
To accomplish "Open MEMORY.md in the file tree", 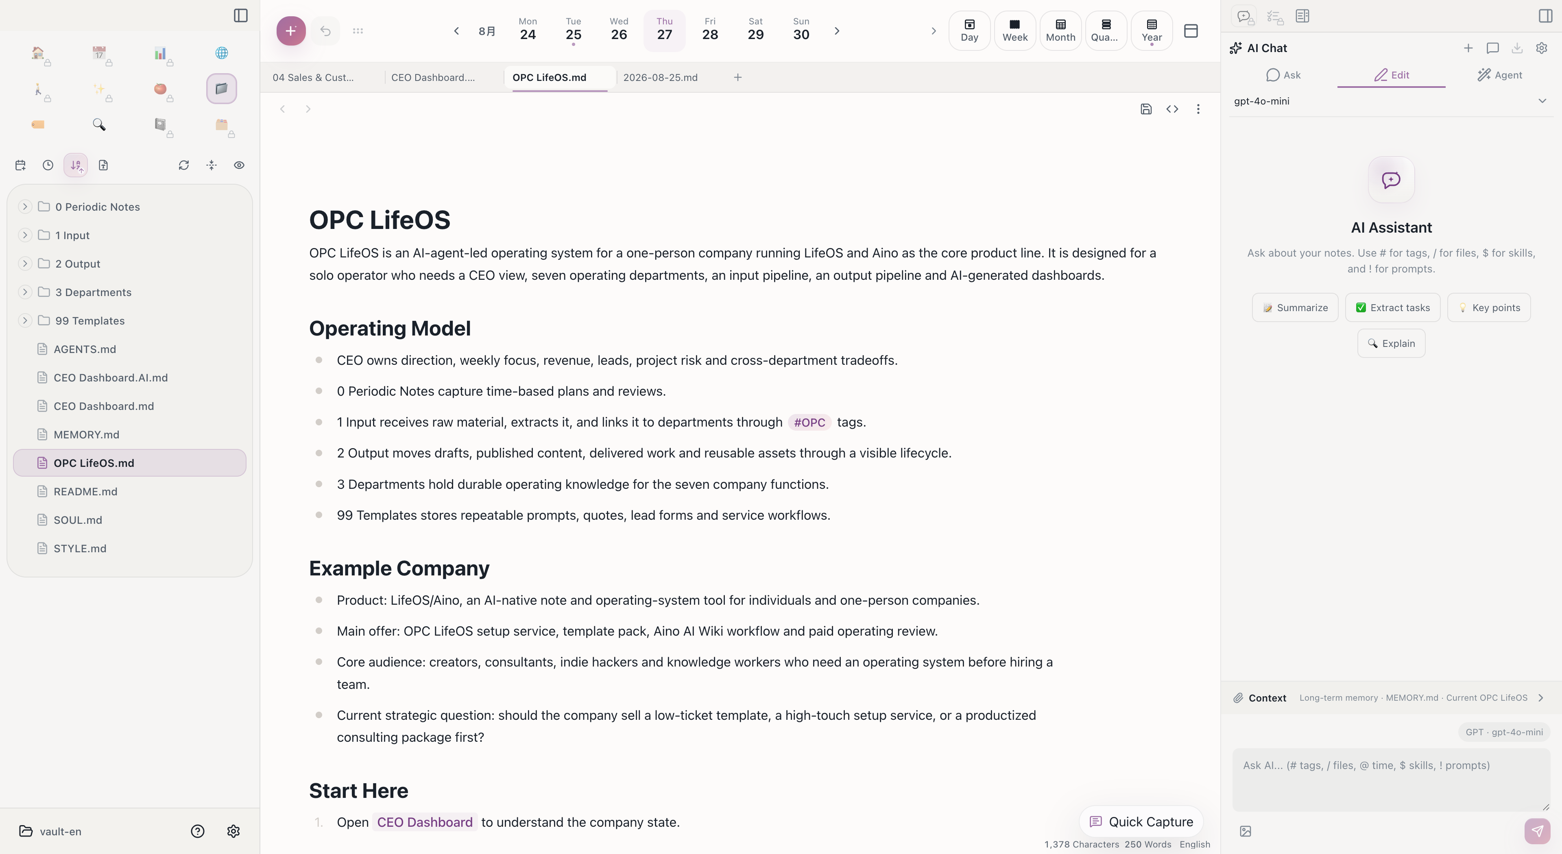I will [130, 435].
